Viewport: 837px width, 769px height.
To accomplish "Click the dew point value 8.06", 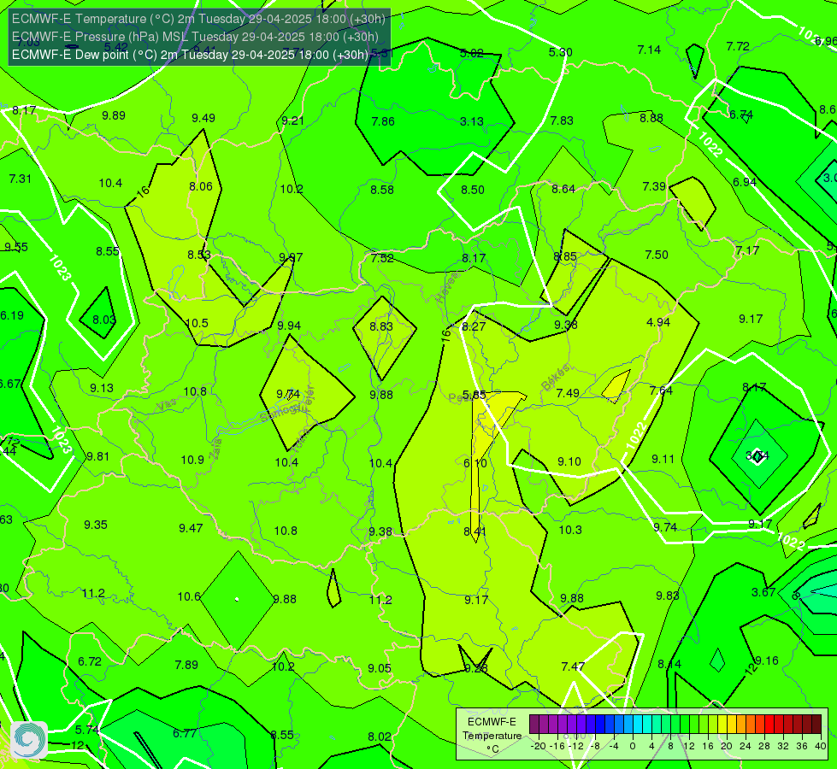I will pyautogui.click(x=201, y=186).
